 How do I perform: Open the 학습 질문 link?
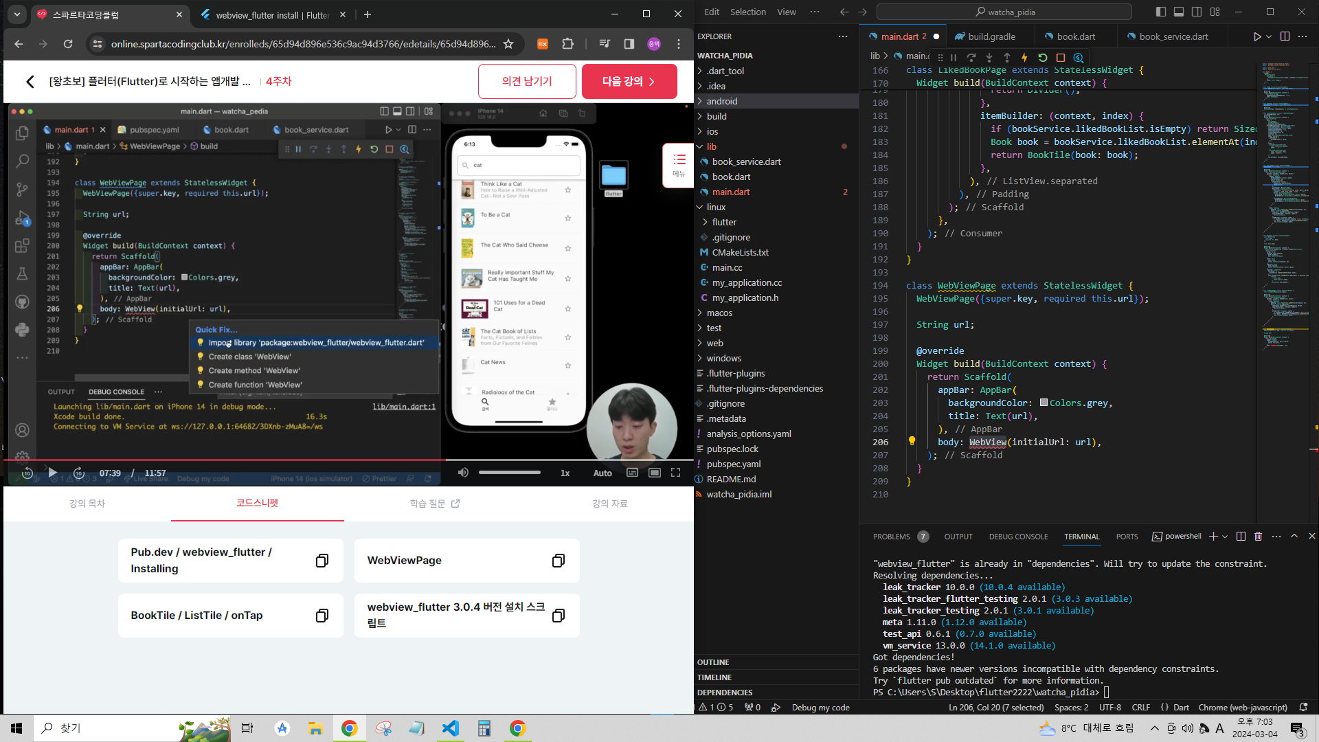(x=434, y=504)
